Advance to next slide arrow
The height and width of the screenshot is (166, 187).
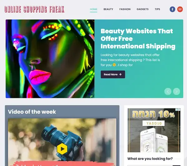tap(176, 91)
